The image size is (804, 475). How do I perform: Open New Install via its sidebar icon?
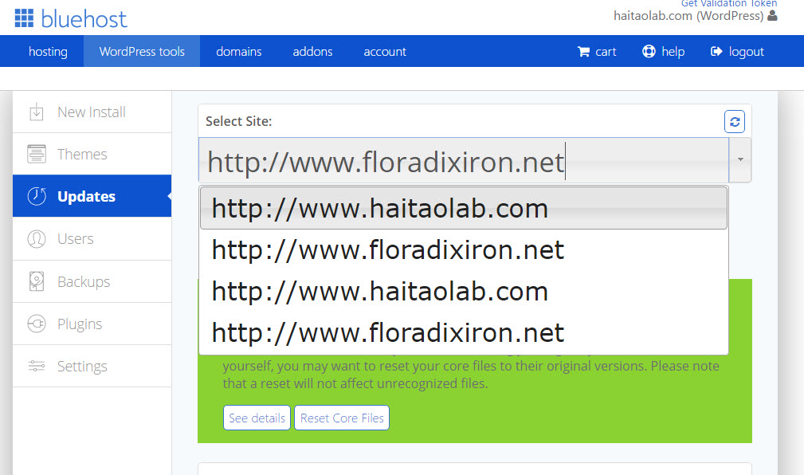click(37, 112)
